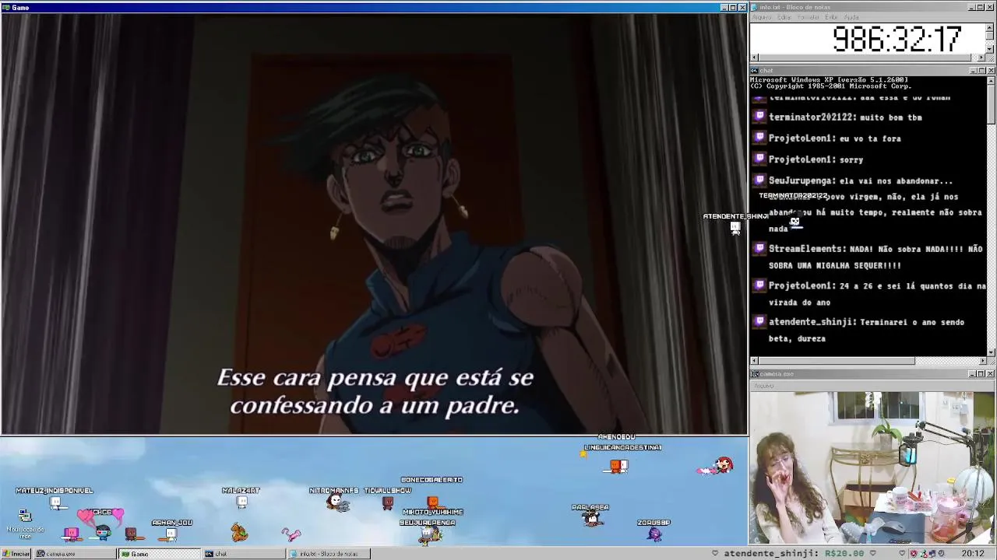Screen dimensions: 997x560
Task: Click right arrow of chat horizontal scrollbar
Action: (x=981, y=361)
